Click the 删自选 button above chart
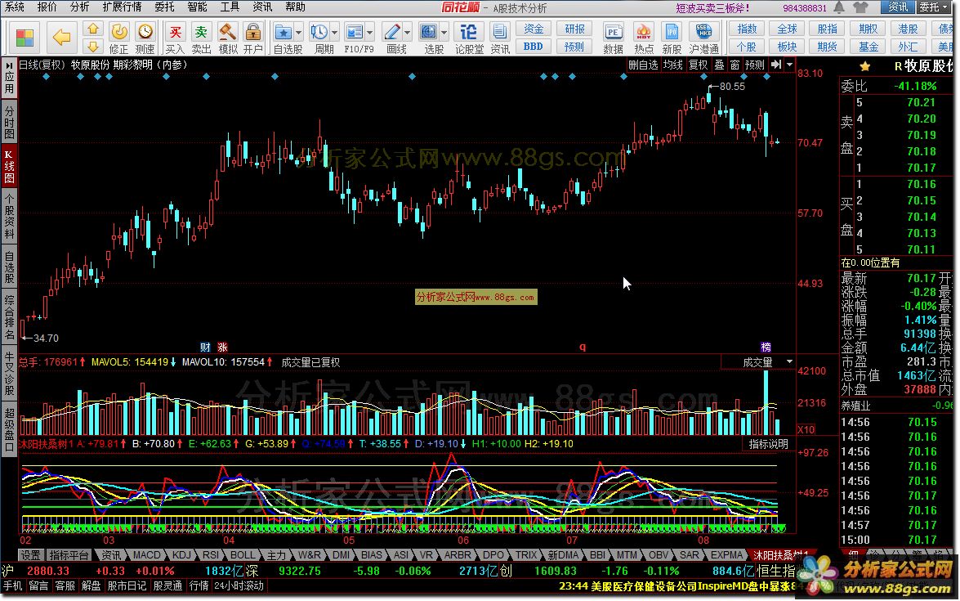 [644, 65]
